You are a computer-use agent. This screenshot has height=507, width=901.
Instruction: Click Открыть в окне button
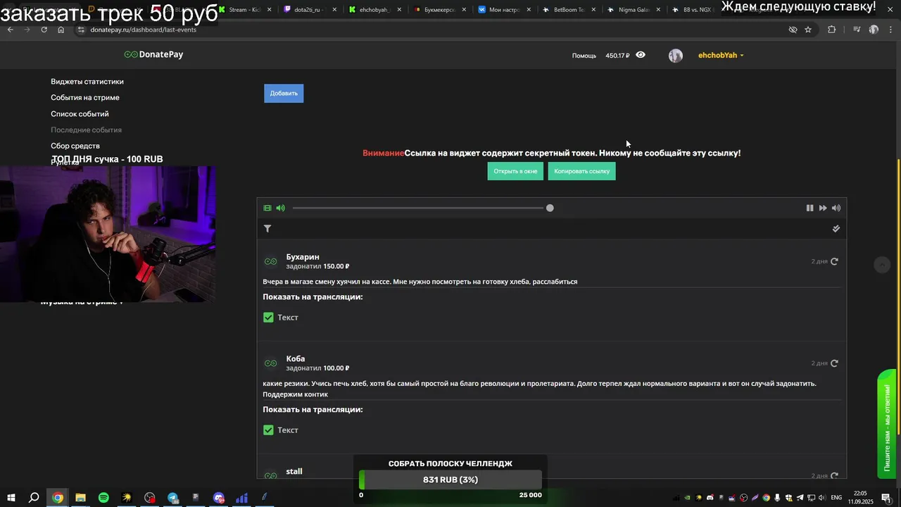[x=515, y=171]
